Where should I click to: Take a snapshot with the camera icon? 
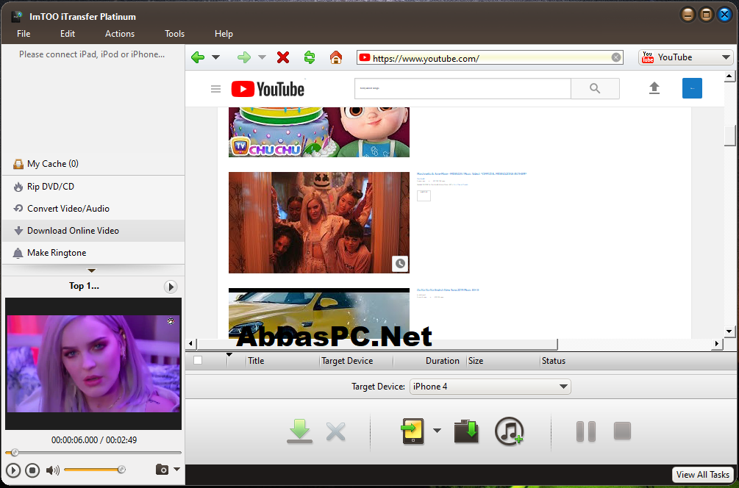[x=162, y=469]
